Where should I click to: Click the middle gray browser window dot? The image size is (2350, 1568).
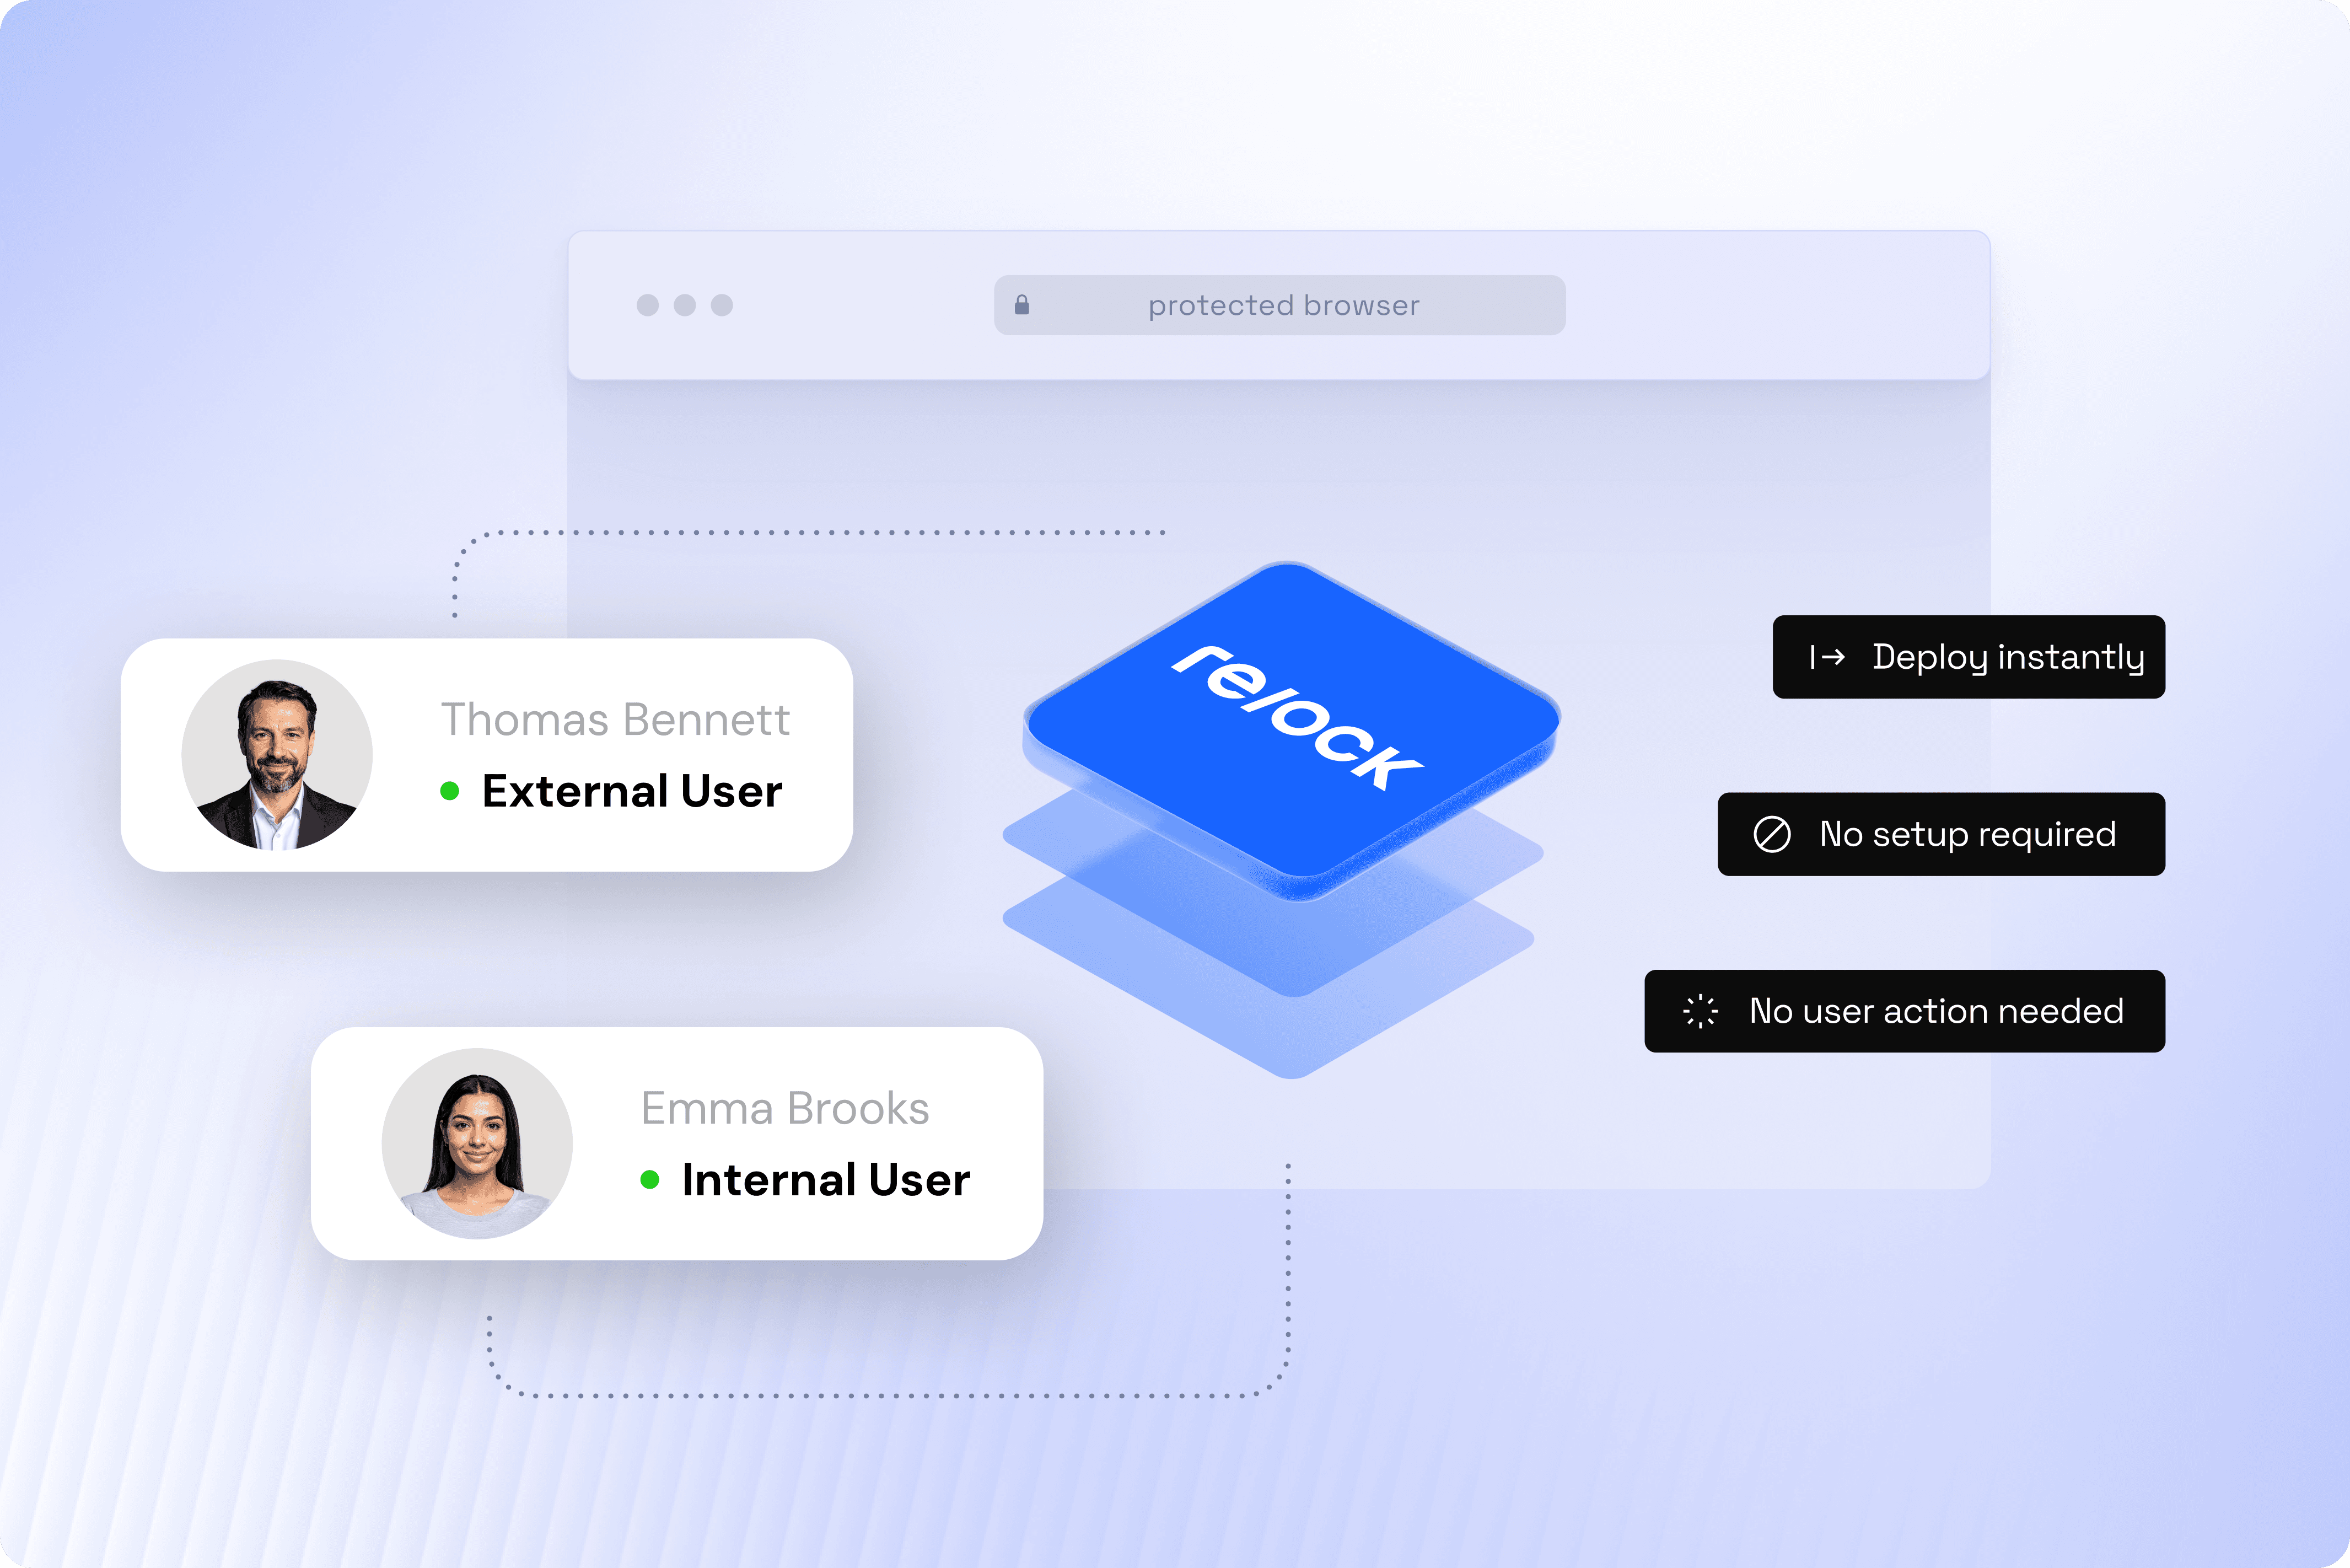685,305
